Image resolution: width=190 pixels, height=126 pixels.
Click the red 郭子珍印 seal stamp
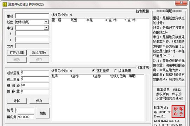point(178,112)
